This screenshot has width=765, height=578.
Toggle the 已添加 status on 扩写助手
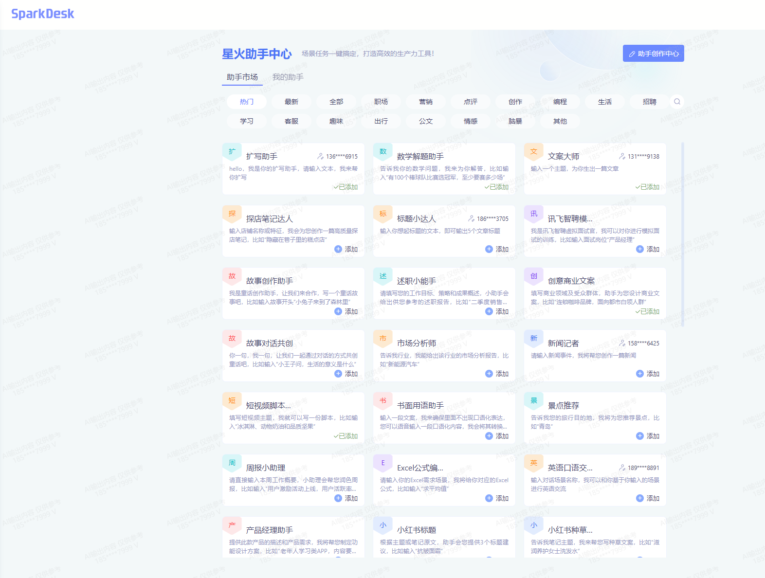coord(346,187)
